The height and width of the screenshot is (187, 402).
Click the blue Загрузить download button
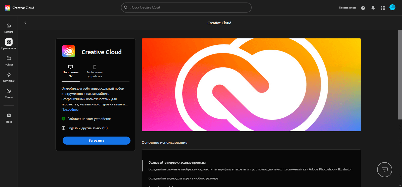[96, 141]
